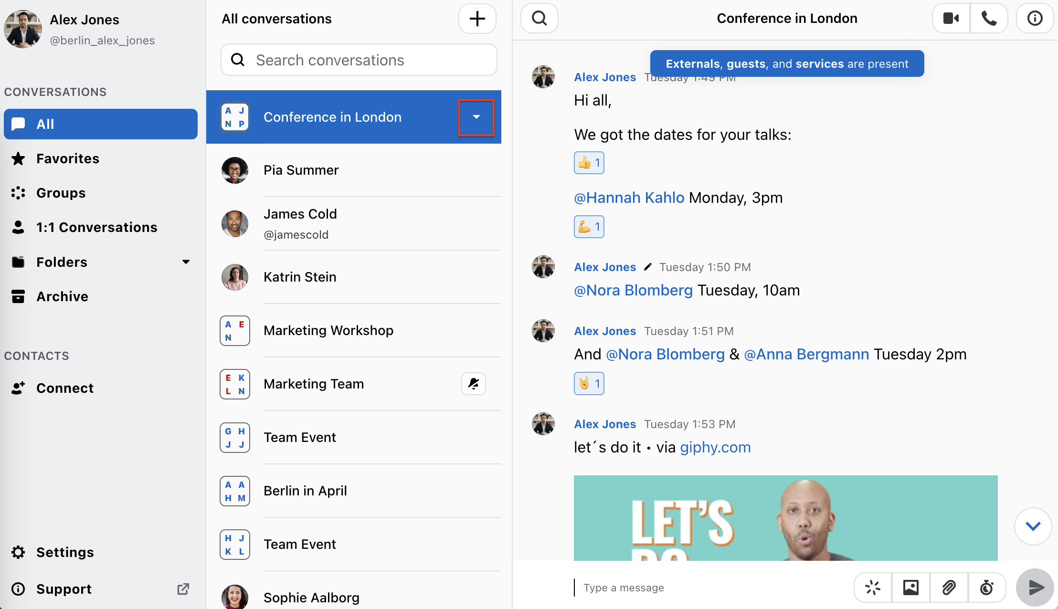The width and height of the screenshot is (1058, 609).
Task: Toggle the flexed-bicep reaction under Hannah's time
Action: [589, 227]
